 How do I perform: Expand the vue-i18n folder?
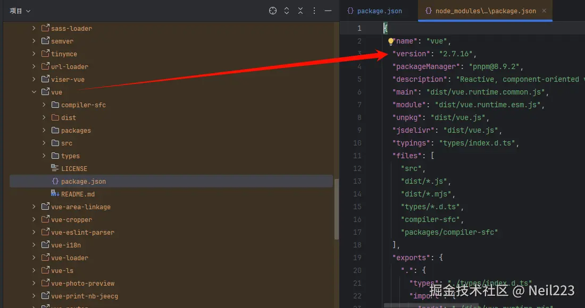(34, 245)
